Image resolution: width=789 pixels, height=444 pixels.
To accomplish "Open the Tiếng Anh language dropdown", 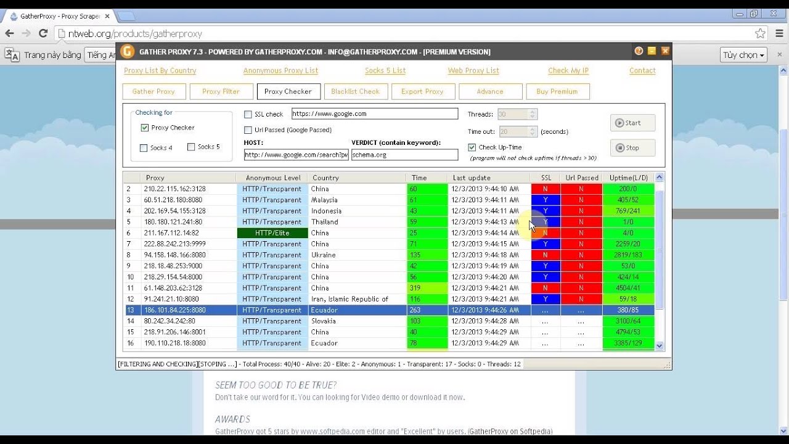I will (100, 55).
